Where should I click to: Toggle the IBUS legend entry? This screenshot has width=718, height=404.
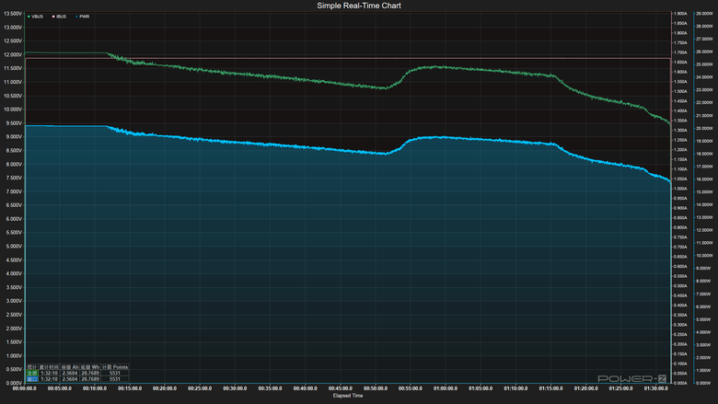[x=59, y=17]
